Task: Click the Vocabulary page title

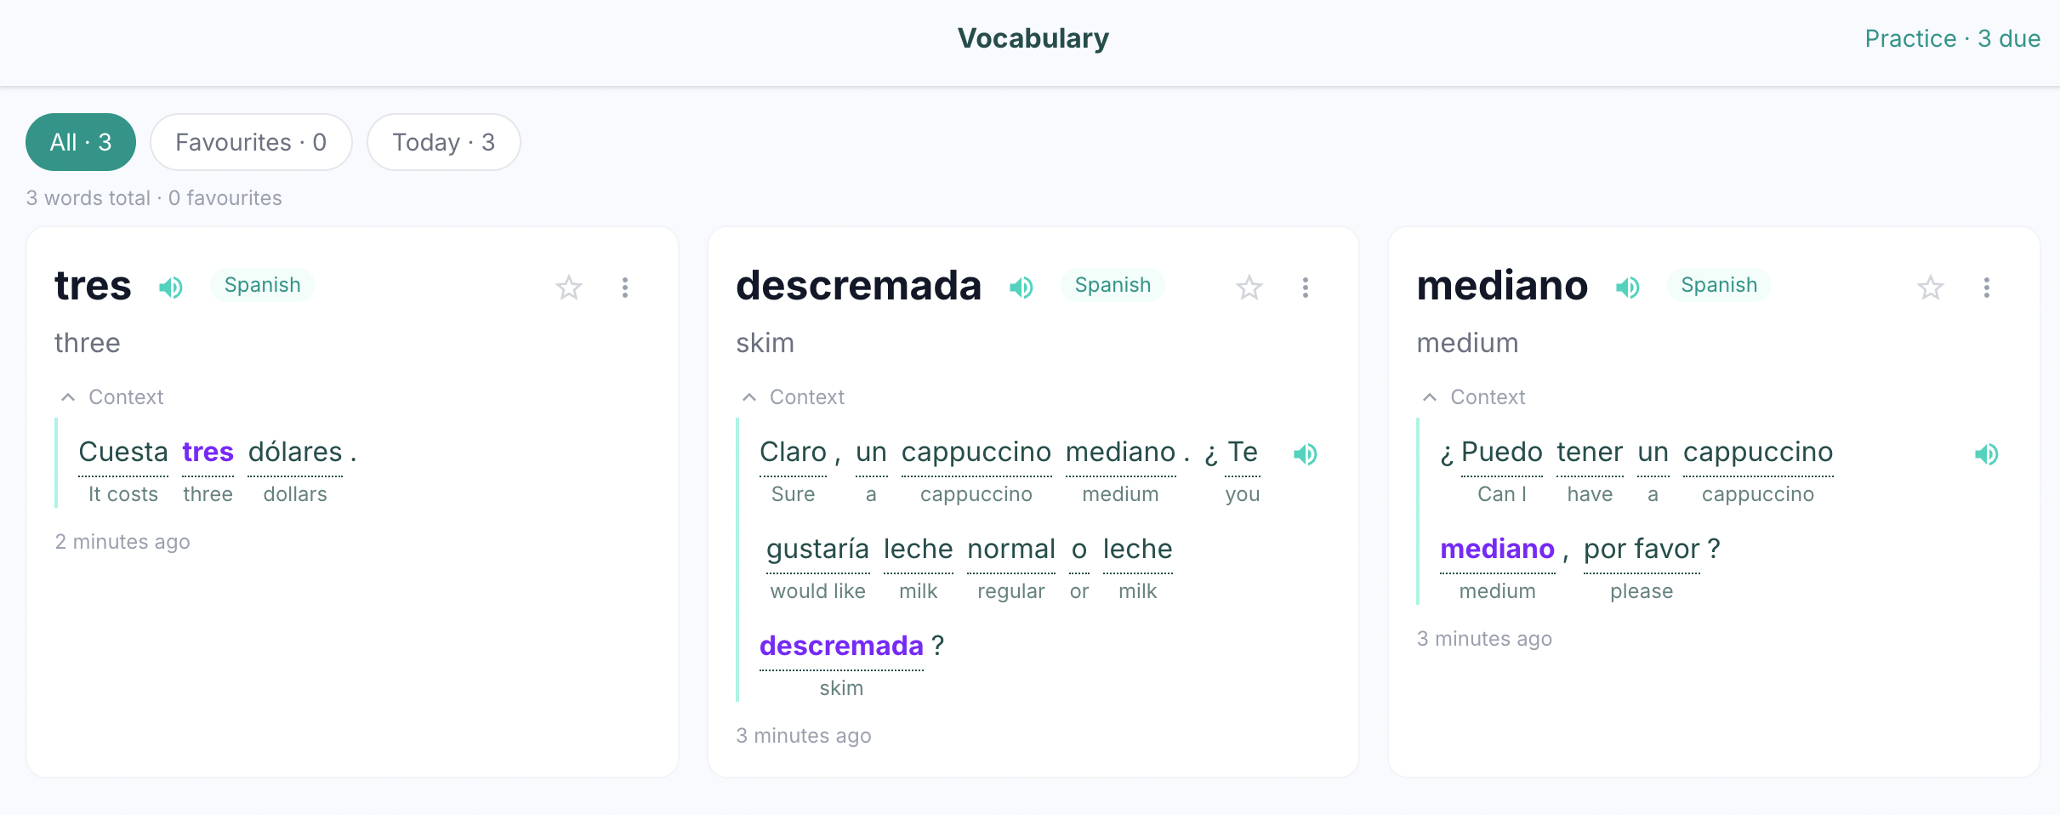Action: (x=1033, y=38)
